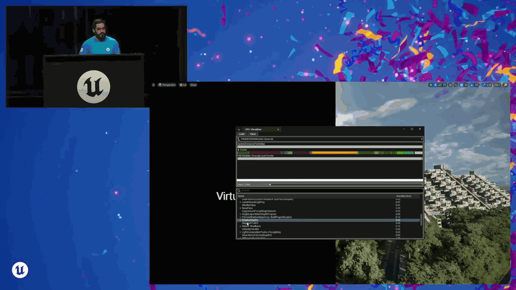Toggle surface snapping icon in viewport toolbar

pyautogui.click(x=456, y=85)
